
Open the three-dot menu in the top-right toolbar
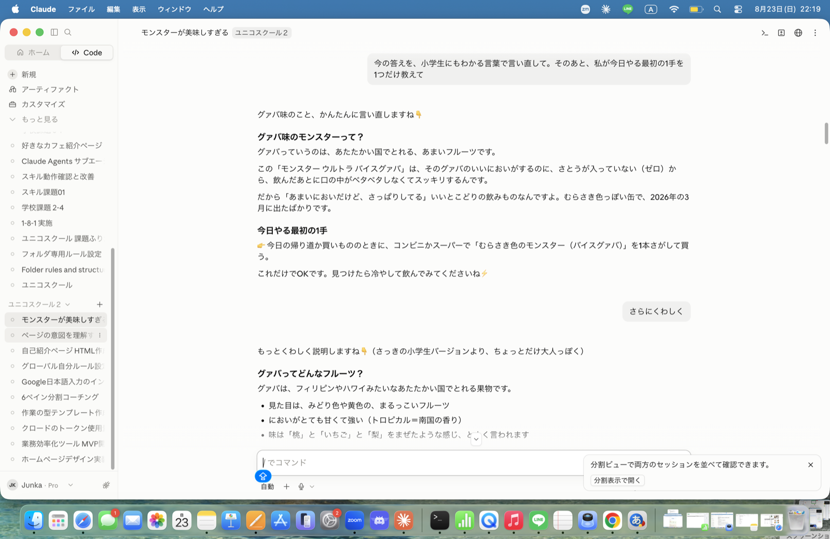click(x=815, y=33)
